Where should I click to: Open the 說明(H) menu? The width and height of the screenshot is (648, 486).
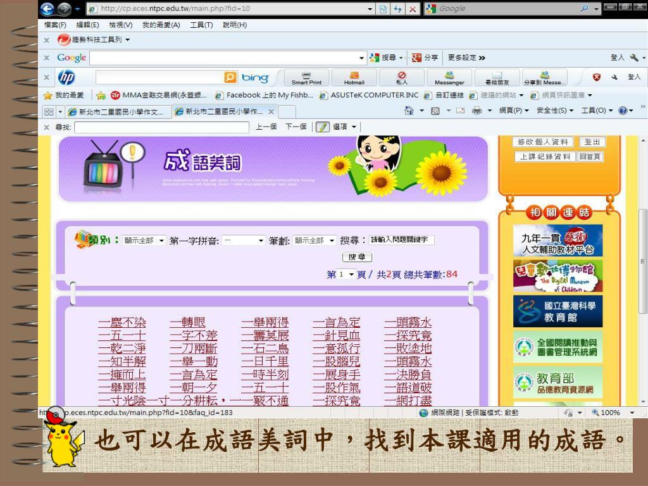(x=235, y=25)
